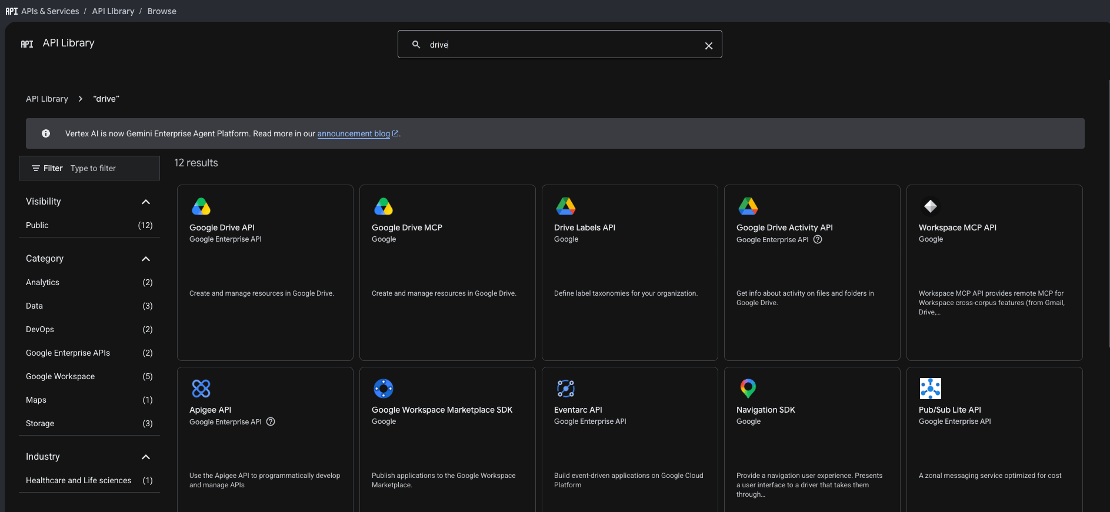
Task: Filter by Maps category
Action: [89, 400]
